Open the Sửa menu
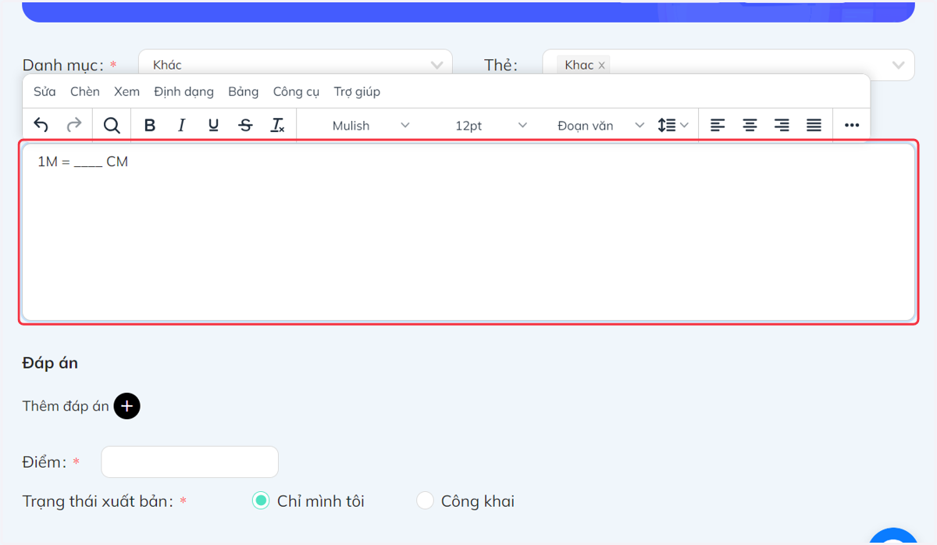937x545 pixels. [45, 91]
